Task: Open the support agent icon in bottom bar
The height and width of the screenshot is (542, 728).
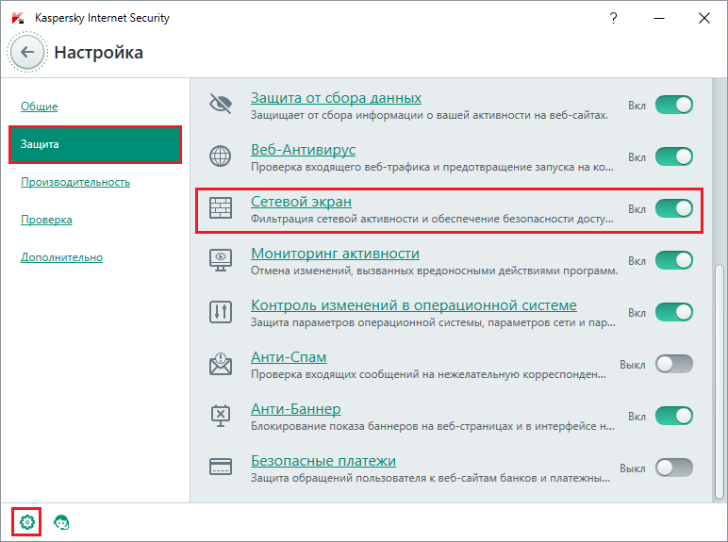Action: tap(62, 521)
